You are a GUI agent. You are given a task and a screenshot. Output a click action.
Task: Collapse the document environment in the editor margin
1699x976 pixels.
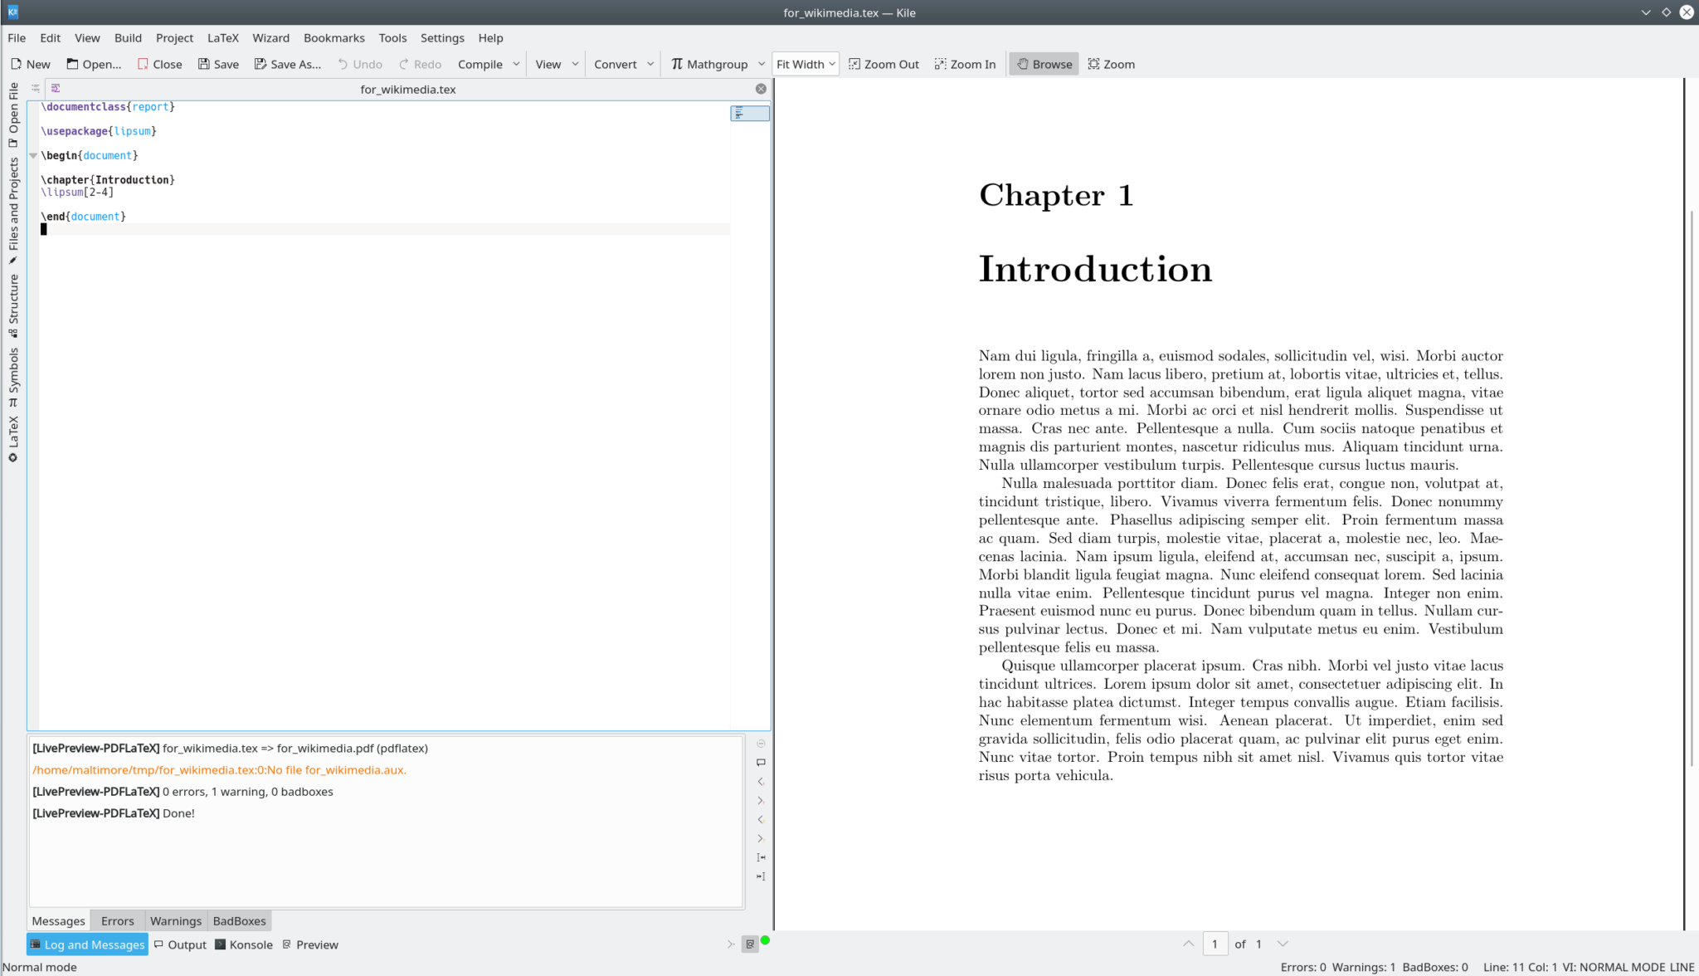[x=33, y=155]
